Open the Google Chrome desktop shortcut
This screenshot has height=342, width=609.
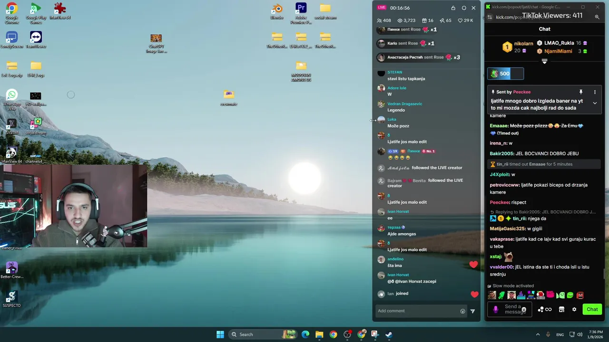point(12,13)
